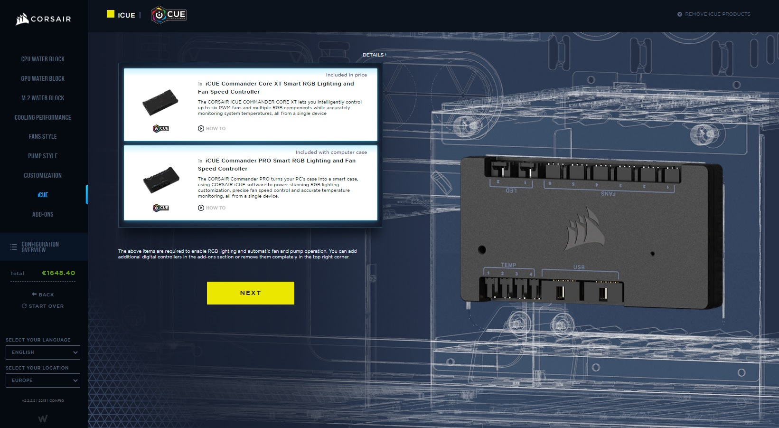This screenshot has height=428, width=779.
Task: Click the total price €1648.40
Action: [58, 273]
